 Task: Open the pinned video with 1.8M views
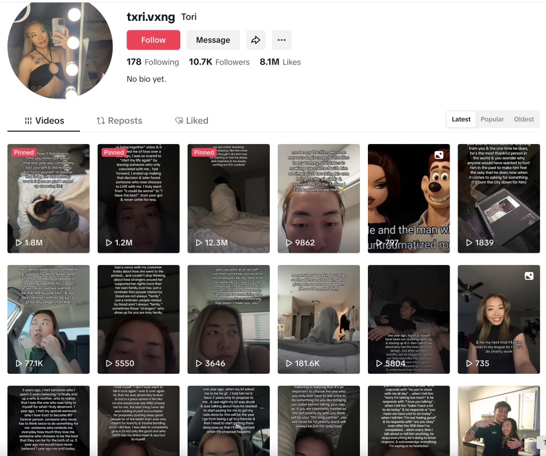[49, 198]
